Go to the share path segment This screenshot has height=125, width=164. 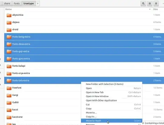[7, 3]
